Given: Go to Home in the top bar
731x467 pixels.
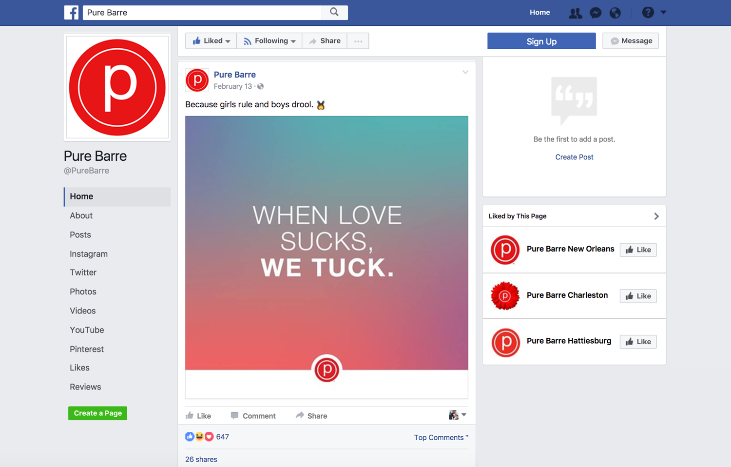Looking at the screenshot, I should [540, 12].
